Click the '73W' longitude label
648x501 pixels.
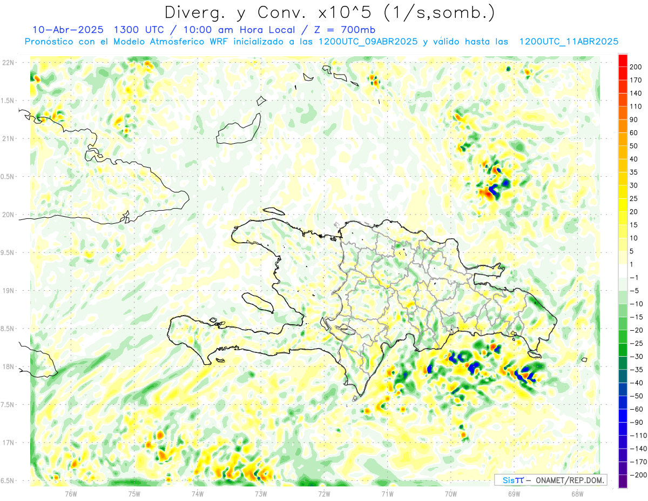260,493
